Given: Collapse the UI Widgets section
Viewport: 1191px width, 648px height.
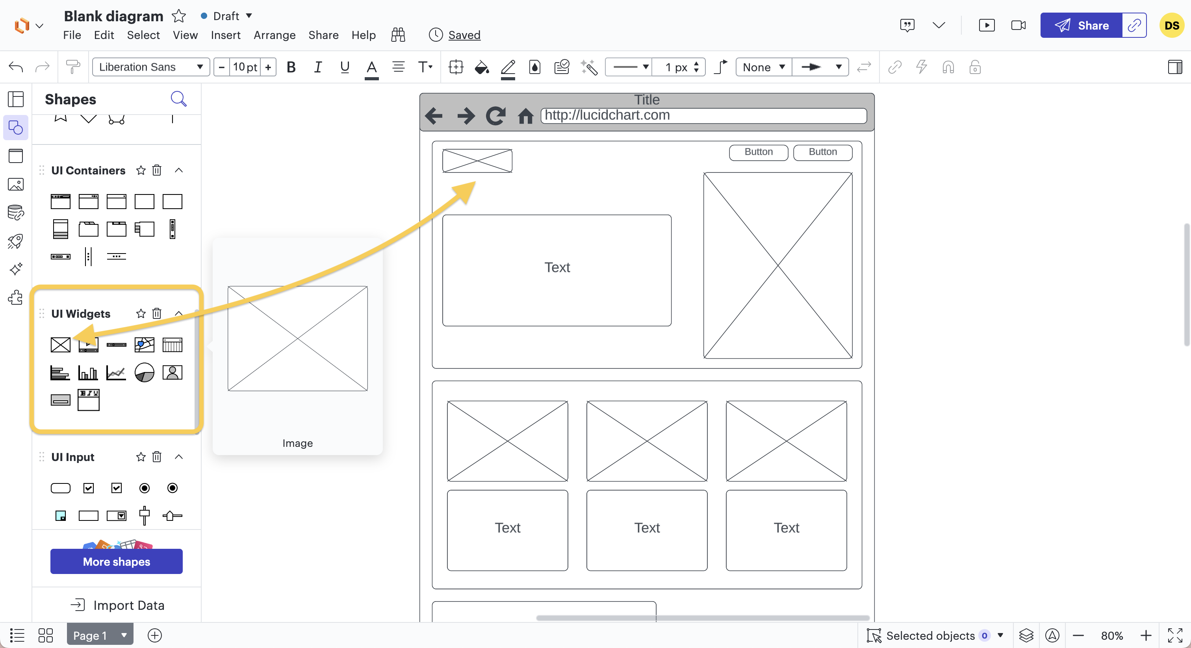Looking at the screenshot, I should pos(180,314).
